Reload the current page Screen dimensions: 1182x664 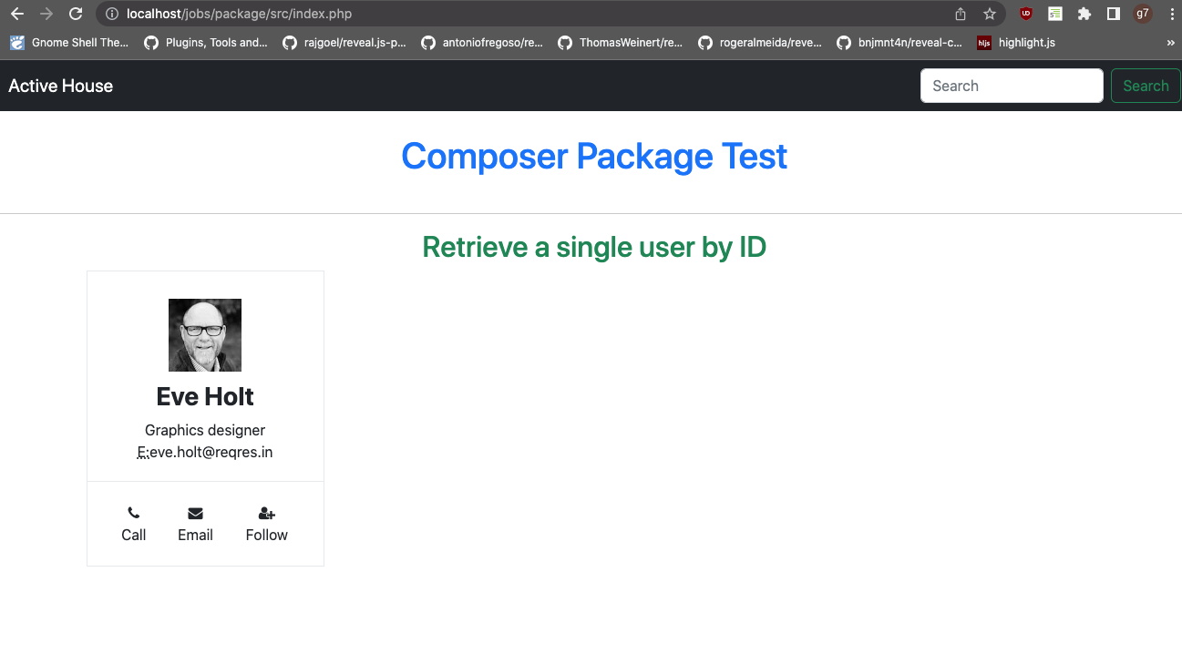point(76,14)
